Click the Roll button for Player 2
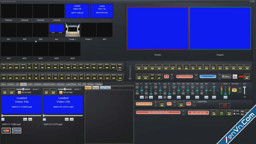256x144 pixels. tap(46, 91)
